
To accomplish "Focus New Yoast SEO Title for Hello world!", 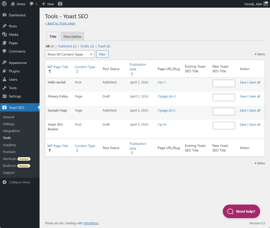I will point(224,83).
